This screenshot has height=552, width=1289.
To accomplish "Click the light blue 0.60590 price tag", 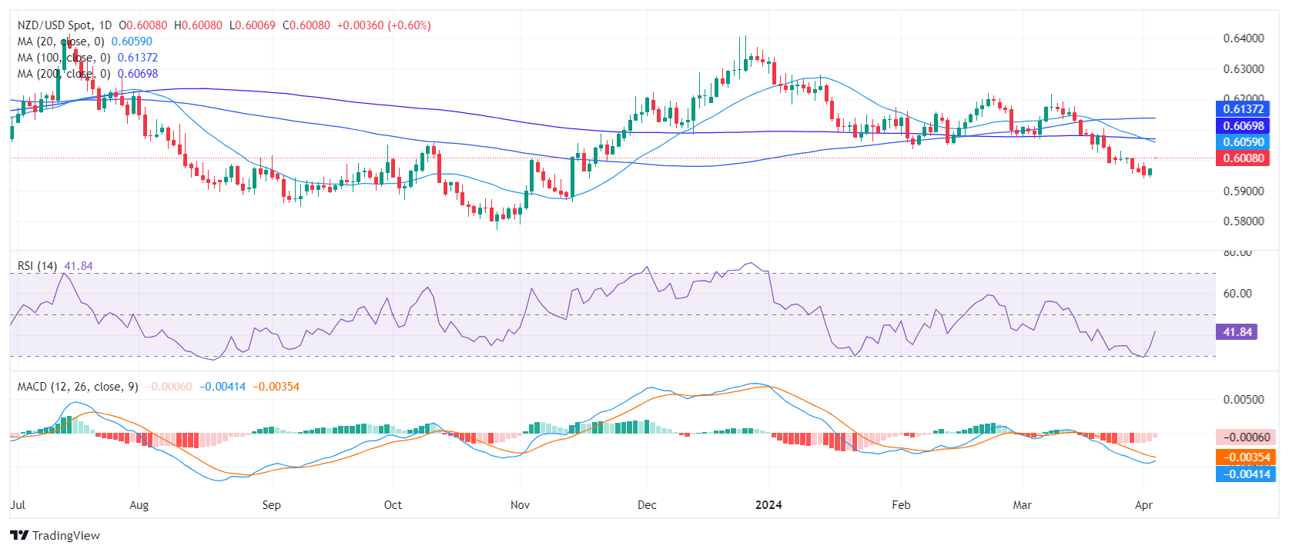I will click(1243, 142).
